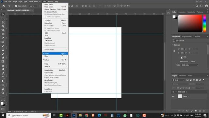Viewport: 209px width, 118px height.
Task: Click the filter for pixel layers icon
Action: (x=187, y=80)
